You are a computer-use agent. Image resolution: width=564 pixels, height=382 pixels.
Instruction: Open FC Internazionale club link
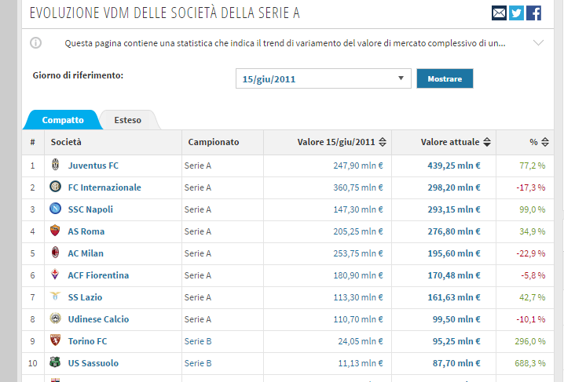tap(104, 187)
